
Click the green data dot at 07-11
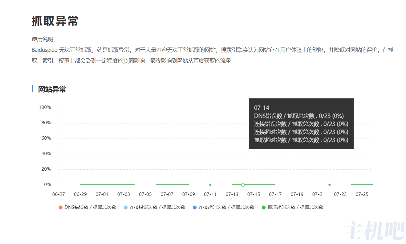(x=210, y=185)
